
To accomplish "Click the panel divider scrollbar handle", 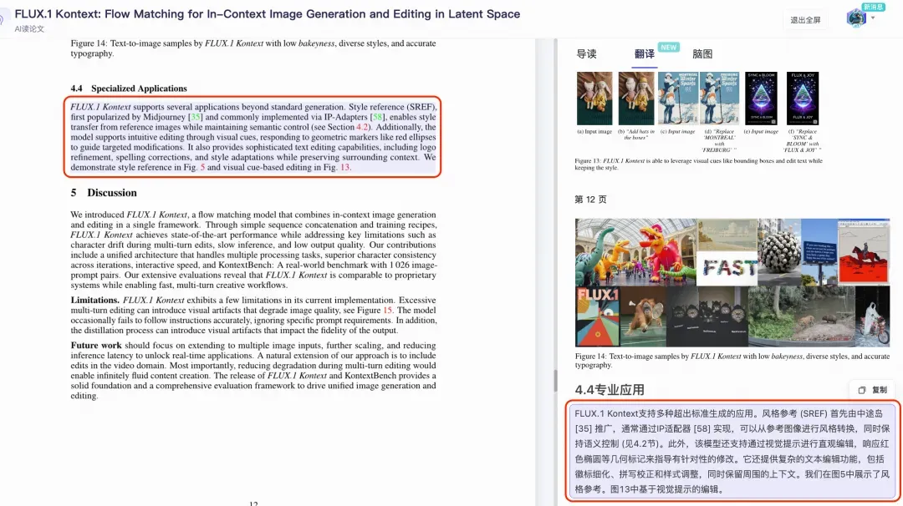I will click(x=555, y=381).
